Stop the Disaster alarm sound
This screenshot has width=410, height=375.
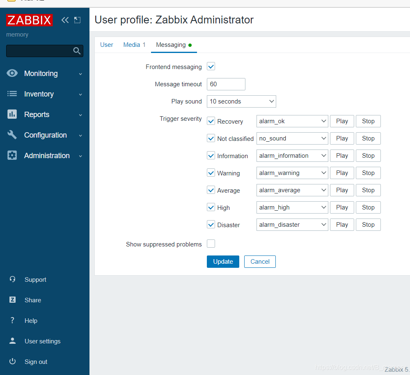[368, 225]
